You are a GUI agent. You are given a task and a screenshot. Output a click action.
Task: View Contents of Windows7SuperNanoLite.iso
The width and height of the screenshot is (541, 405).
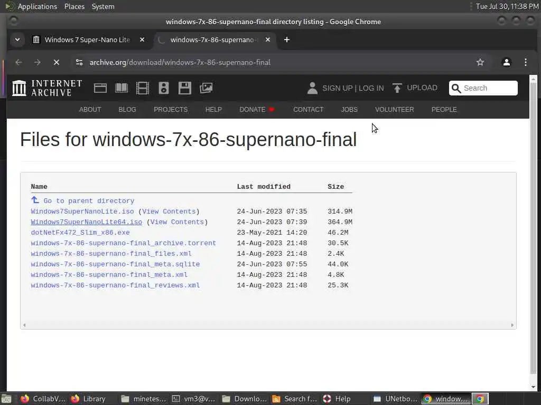click(x=169, y=211)
